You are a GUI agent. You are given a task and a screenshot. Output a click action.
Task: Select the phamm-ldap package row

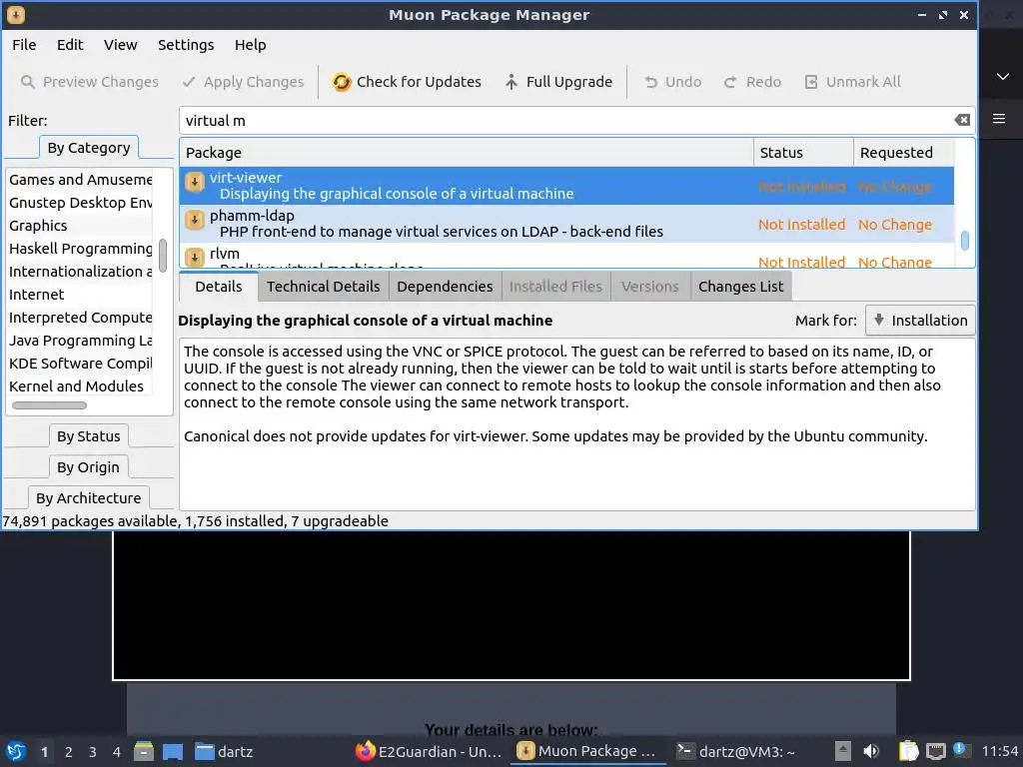(x=567, y=224)
